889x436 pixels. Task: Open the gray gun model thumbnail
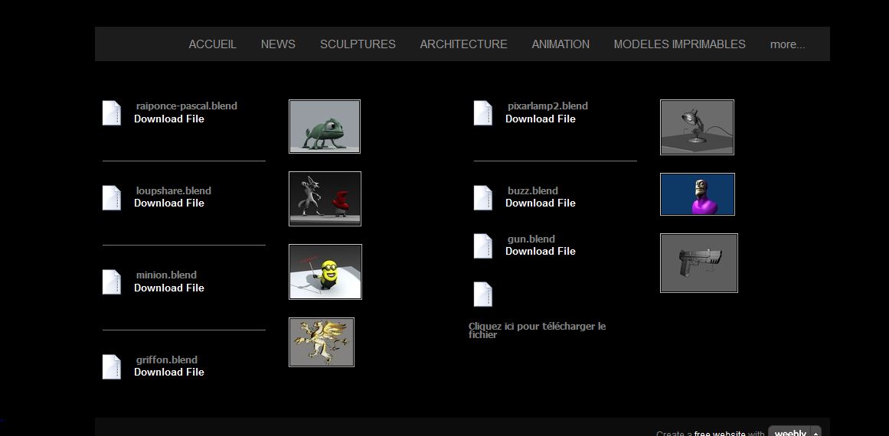699,263
